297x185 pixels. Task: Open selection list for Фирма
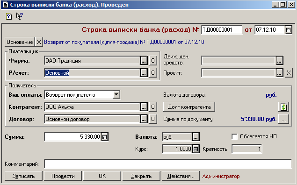pyautogui.click(x=144, y=61)
